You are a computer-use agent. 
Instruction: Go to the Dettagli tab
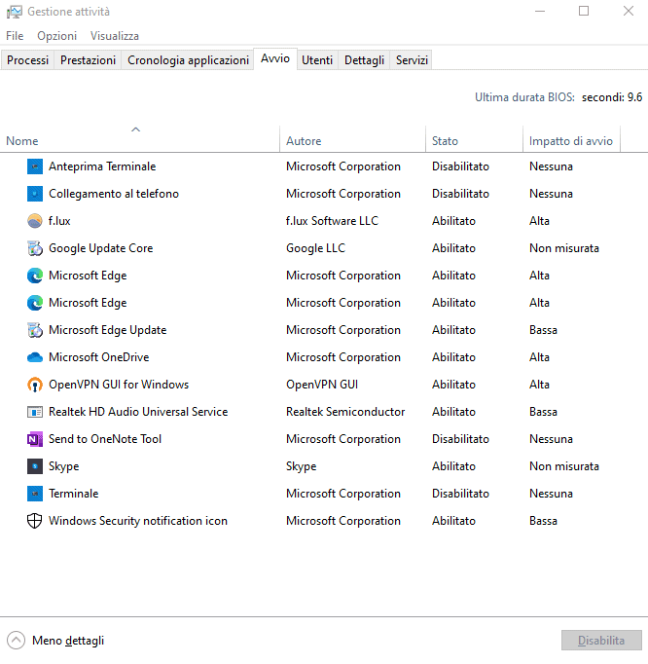tap(364, 60)
